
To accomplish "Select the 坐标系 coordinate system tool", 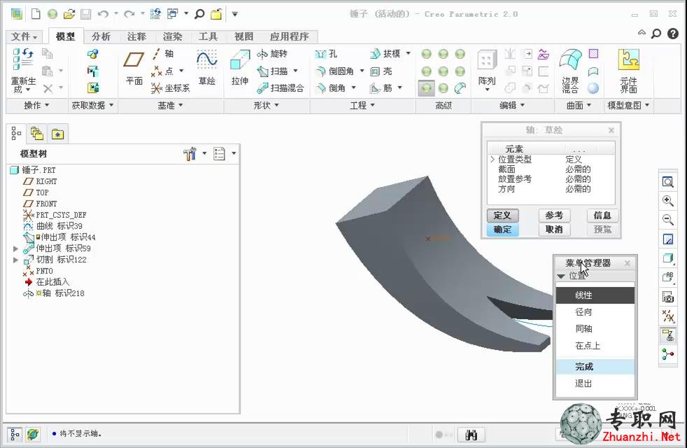I will (171, 88).
